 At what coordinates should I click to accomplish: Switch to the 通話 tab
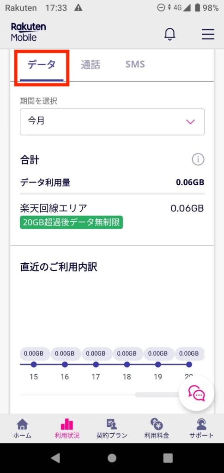tap(91, 65)
